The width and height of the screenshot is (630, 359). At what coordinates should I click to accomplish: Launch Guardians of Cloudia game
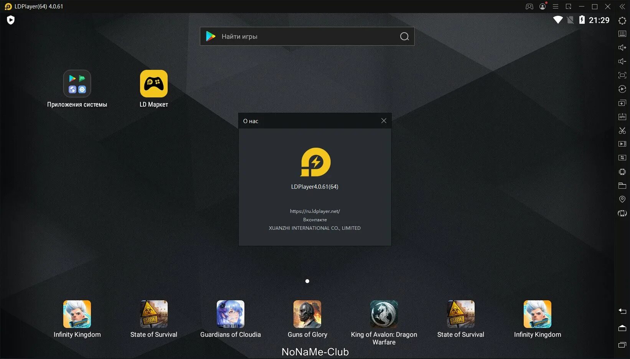231,319
